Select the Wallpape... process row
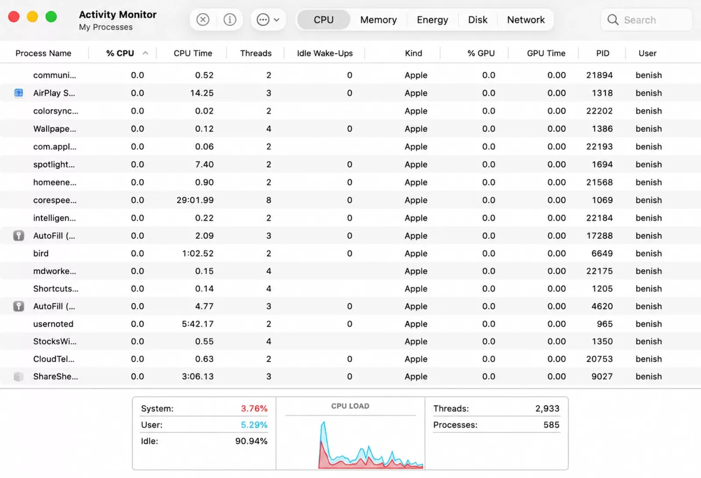 point(350,128)
